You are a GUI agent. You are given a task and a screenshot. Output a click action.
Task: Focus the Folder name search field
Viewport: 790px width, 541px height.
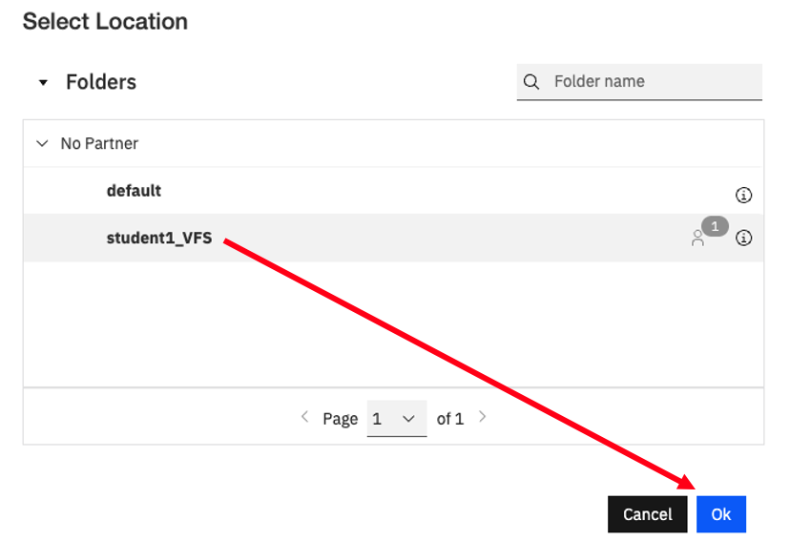tap(639, 82)
